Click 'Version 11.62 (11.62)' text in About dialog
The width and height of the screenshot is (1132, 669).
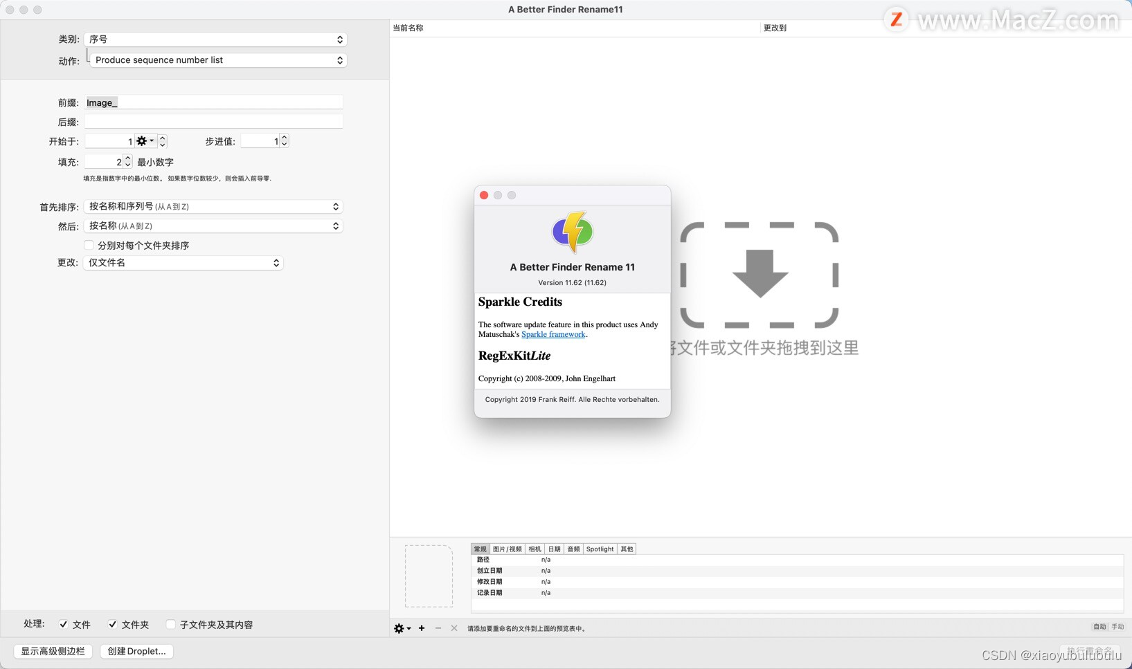pos(572,282)
